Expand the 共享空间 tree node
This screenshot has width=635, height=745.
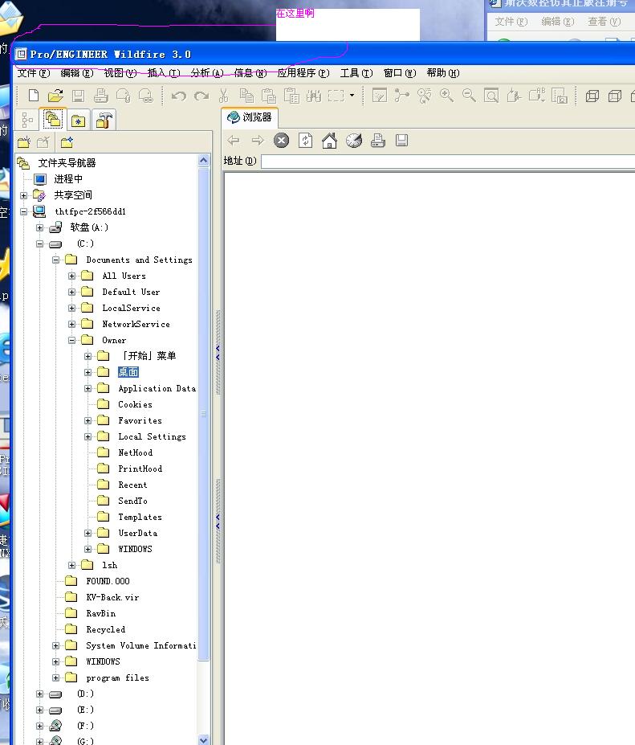[x=23, y=196]
